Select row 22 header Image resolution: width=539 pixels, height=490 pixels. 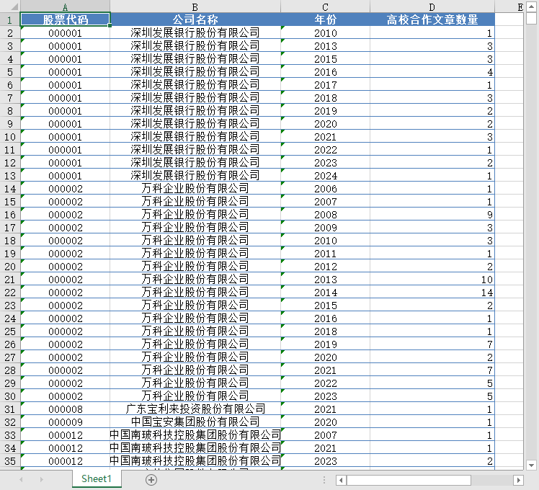coord(10,293)
